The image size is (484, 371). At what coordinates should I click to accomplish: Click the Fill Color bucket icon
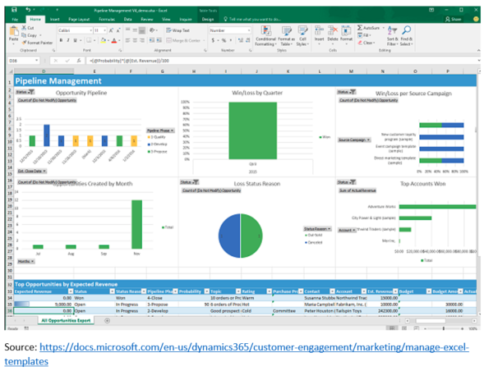tap(103, 40)
